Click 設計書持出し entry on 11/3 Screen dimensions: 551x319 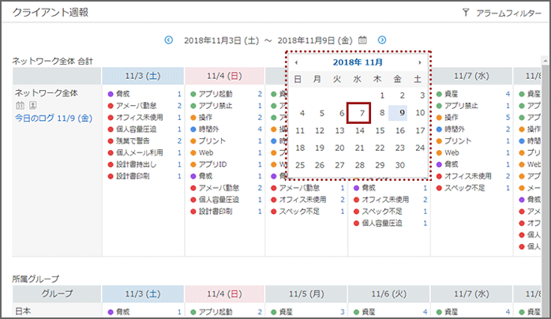[137, 164]
